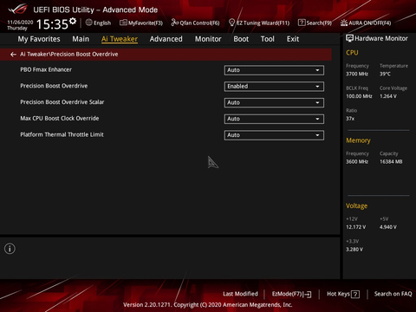Open Hot Keys help

pos(343,294)
